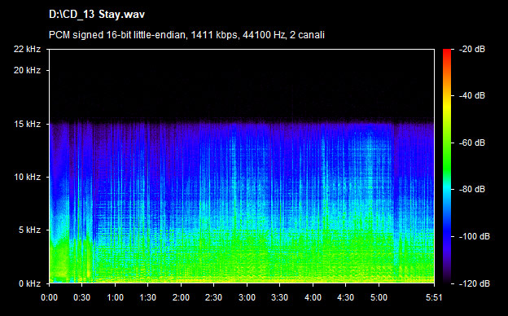Click the 20 kHz frequency axis label
Screen dimensions: 508x316
click(27, 70)
